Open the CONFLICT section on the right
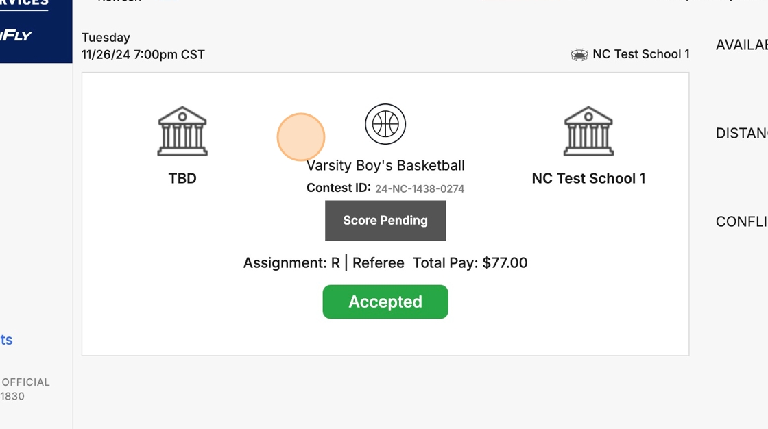768x429 pixels. click(742, 222)
